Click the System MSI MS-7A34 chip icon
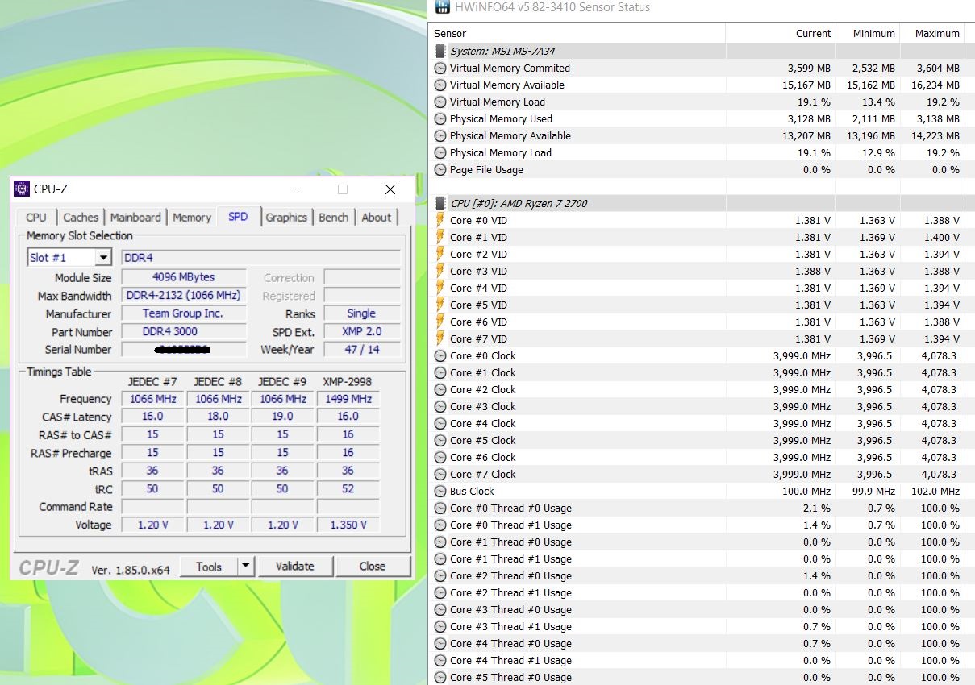 tap(440, 51)
